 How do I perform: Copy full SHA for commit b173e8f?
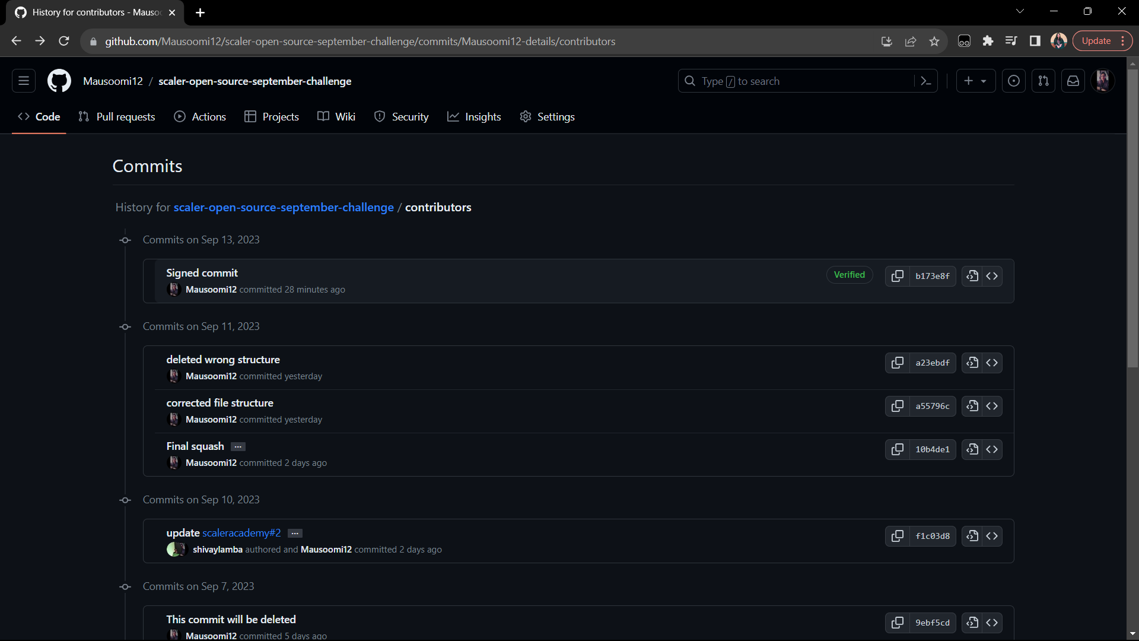click(x=897, y=276)
